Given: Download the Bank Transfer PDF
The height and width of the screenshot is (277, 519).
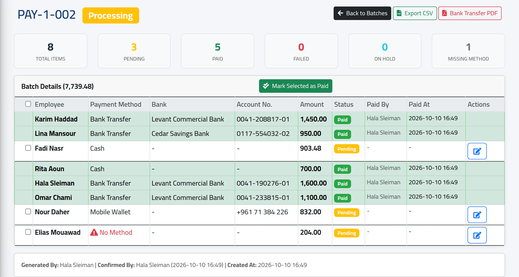Looking at the screenshot, I should pyautogui.click(x=470, y=13).
